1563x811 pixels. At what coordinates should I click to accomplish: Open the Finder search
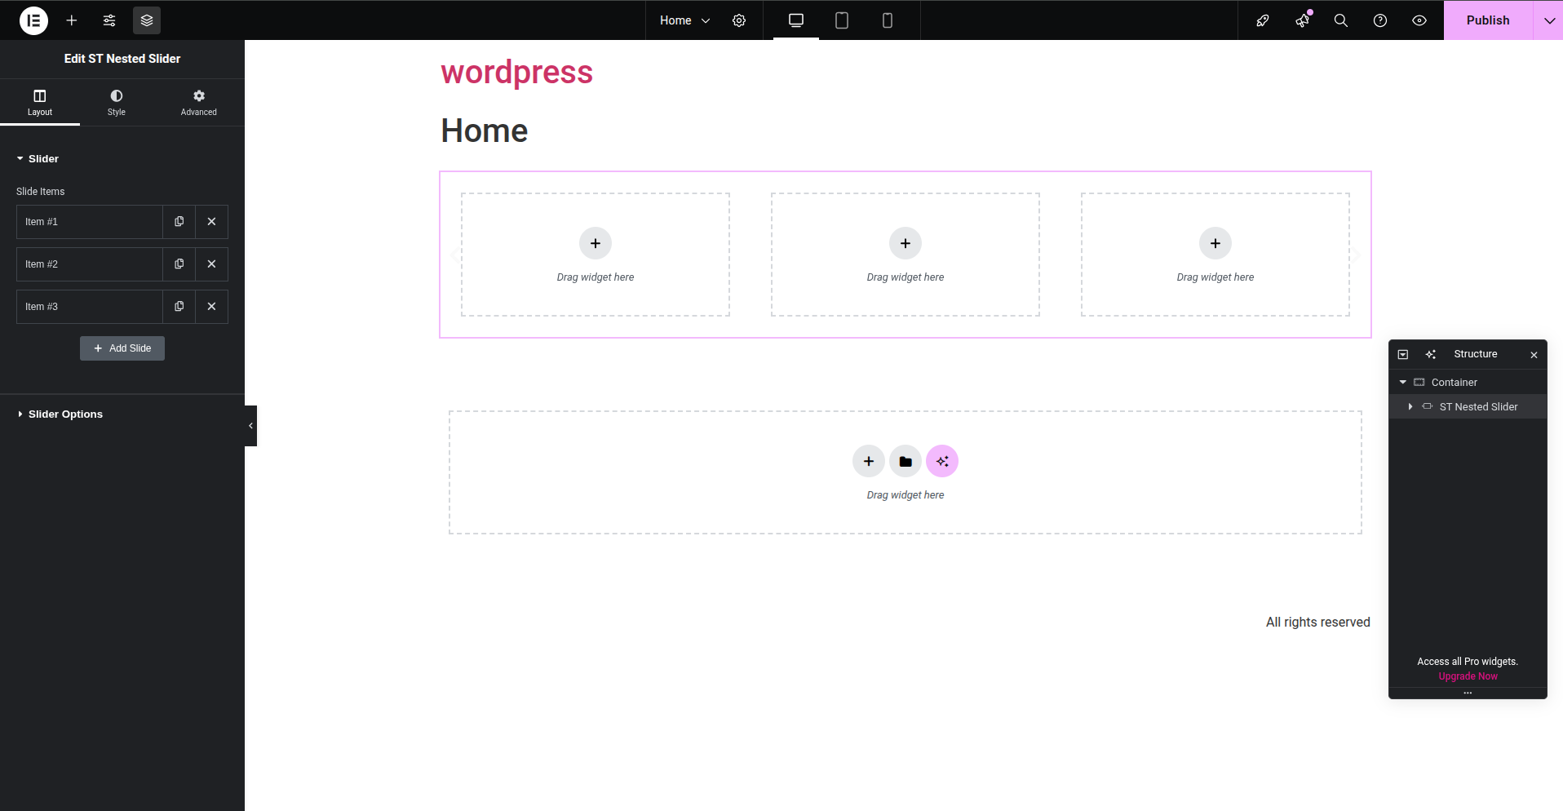tap(1340, 20)
